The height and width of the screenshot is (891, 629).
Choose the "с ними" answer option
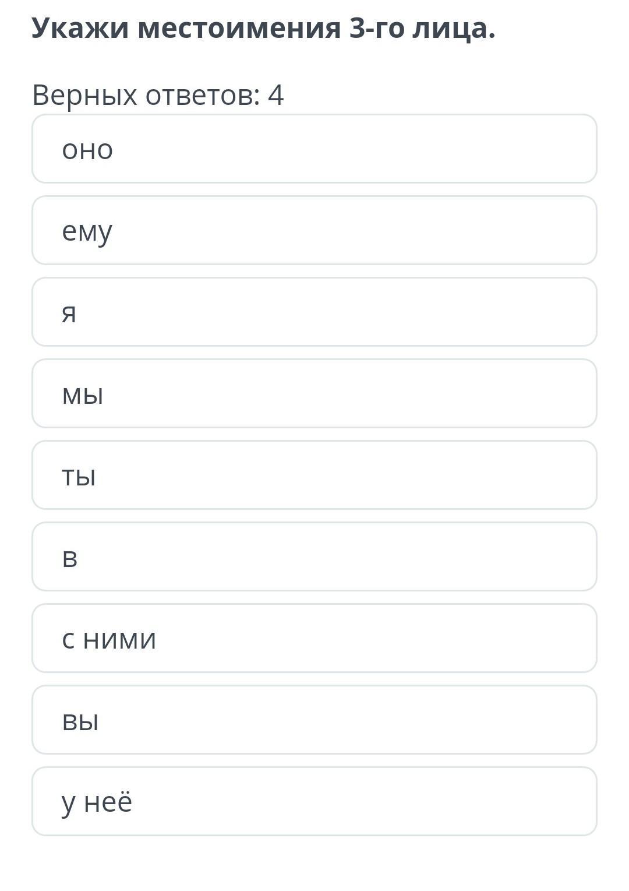[314, 638]
